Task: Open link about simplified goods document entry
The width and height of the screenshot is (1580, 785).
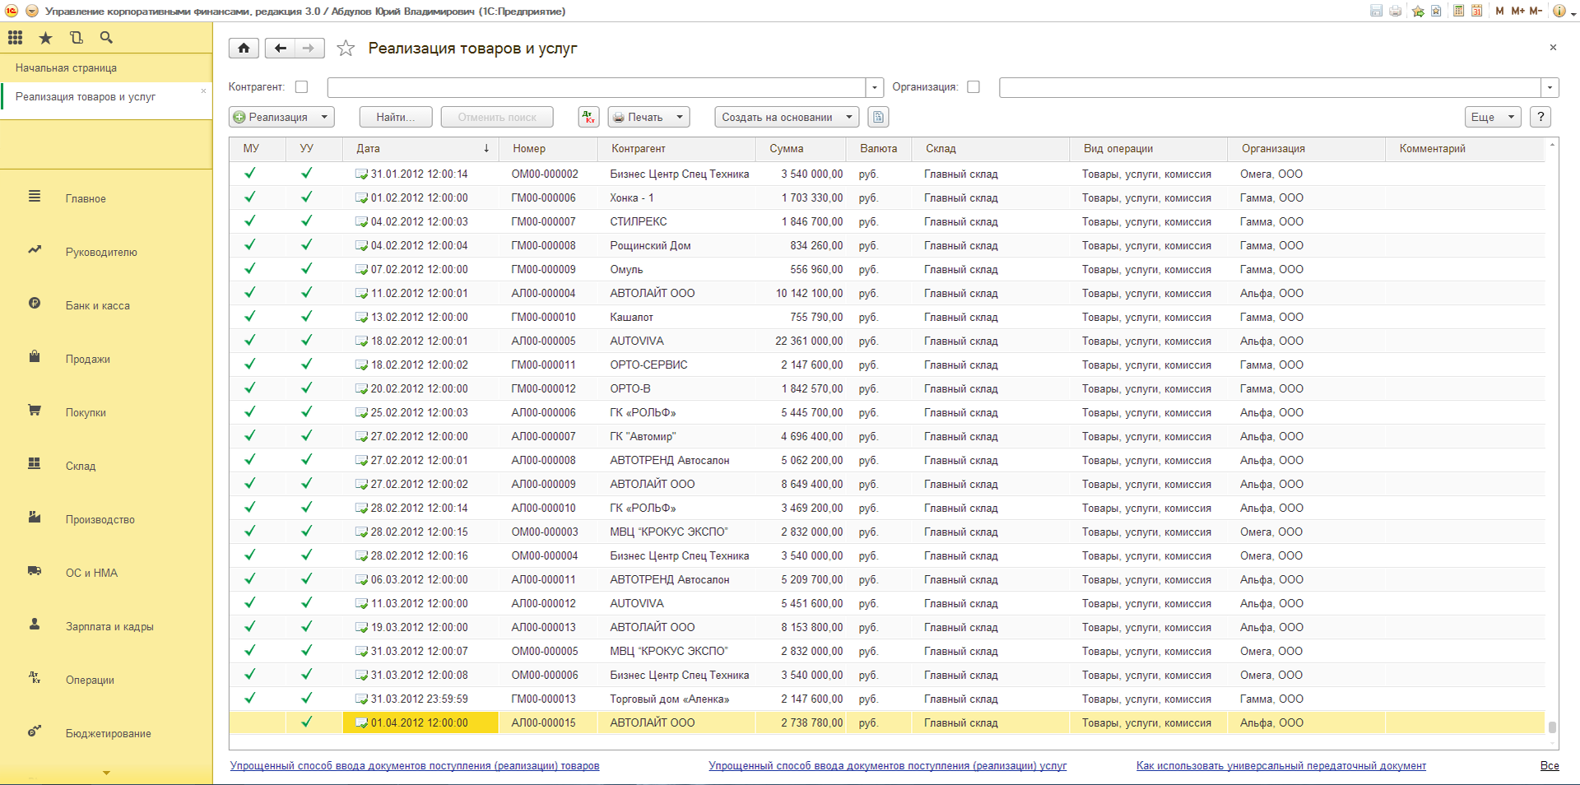Action: tap(415, 765)
